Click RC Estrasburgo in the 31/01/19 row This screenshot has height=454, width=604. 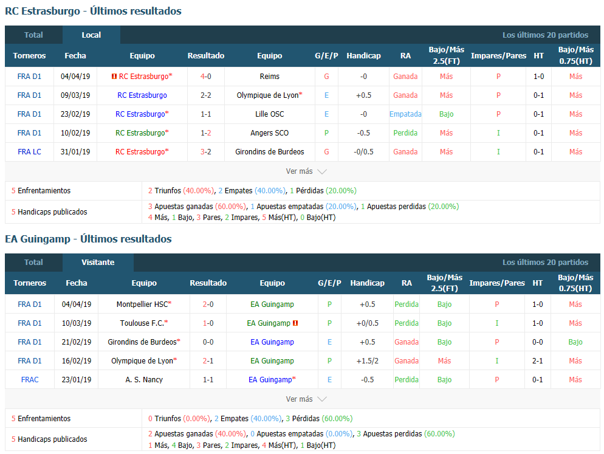(140, 152)
